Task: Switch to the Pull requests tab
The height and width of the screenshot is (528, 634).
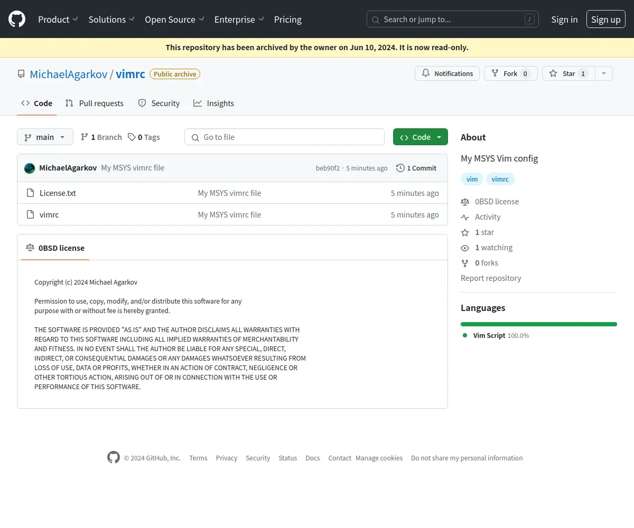Action: click(95, 103)
